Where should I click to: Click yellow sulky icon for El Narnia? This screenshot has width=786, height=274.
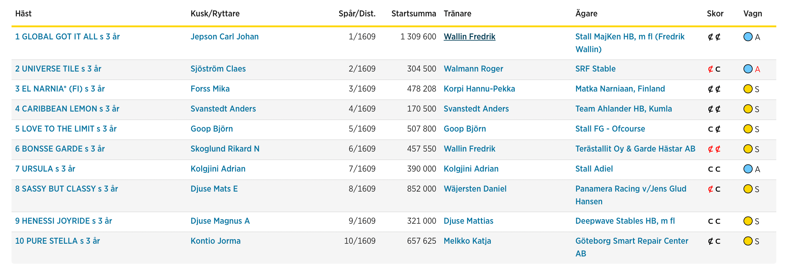tap(748, 89)
